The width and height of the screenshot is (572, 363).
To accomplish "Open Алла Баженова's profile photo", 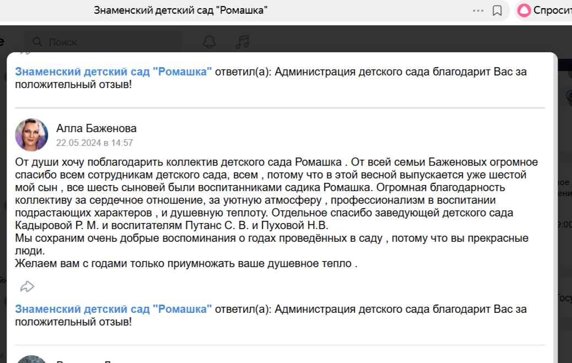I will click(x=31, y=134).
